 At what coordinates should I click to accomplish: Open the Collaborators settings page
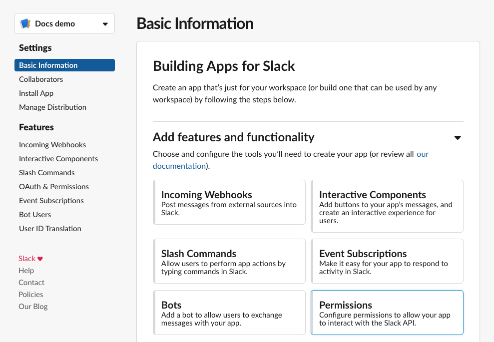[41, 79]
